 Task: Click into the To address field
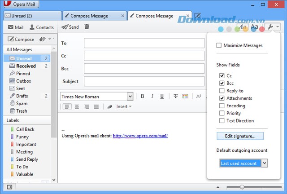pyautogui.click(x=144, y=43)
